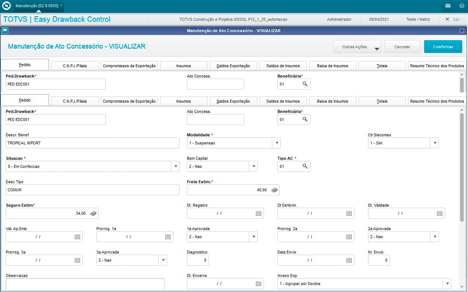Click the Diagnostico number field
Screen dimensions: 468x292
pos(198,260)
